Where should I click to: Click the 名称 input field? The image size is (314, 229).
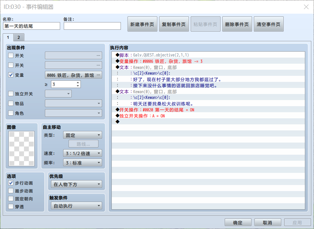[32, 26]
